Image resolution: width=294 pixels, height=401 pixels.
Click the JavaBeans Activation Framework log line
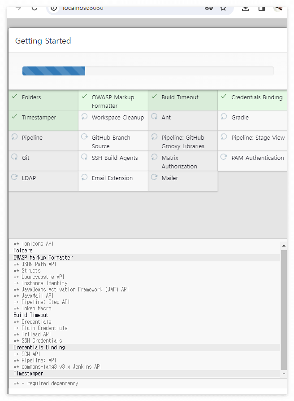tap(71, 290)
